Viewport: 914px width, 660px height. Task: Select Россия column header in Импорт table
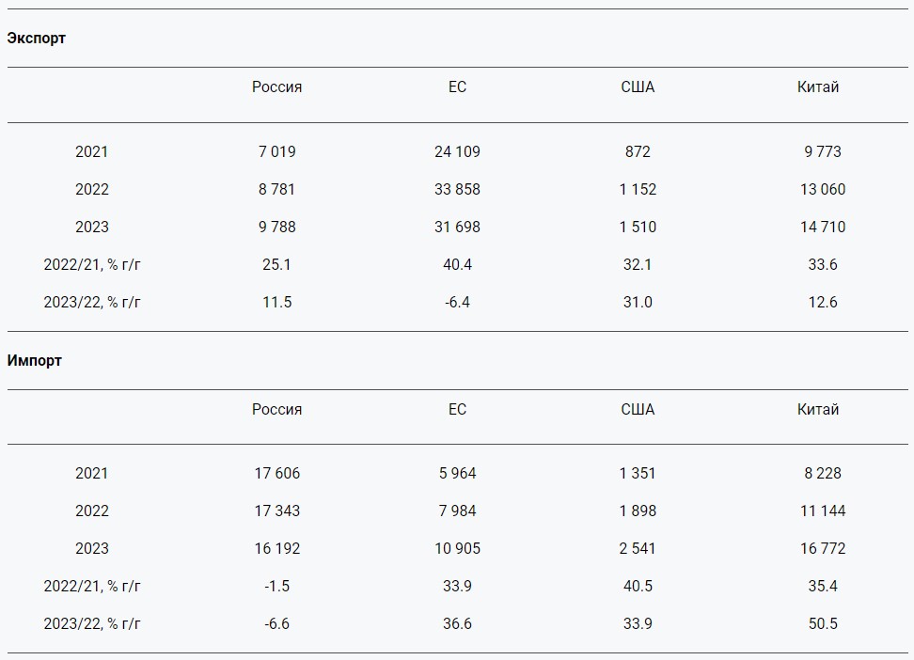[x=276, y=409]
